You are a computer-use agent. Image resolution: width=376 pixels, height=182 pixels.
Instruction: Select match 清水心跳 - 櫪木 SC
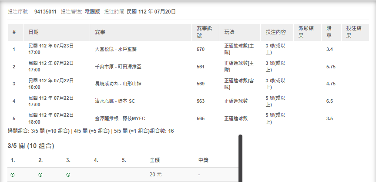click(115, 101)
